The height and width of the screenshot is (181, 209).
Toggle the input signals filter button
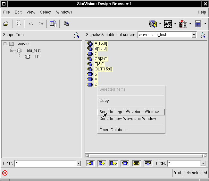(x=90, y=163)
